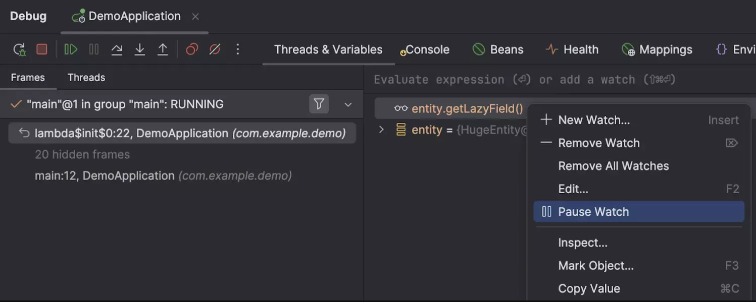Choose Mark Object... menu item
756x302 pixels.
click(639, 266)
